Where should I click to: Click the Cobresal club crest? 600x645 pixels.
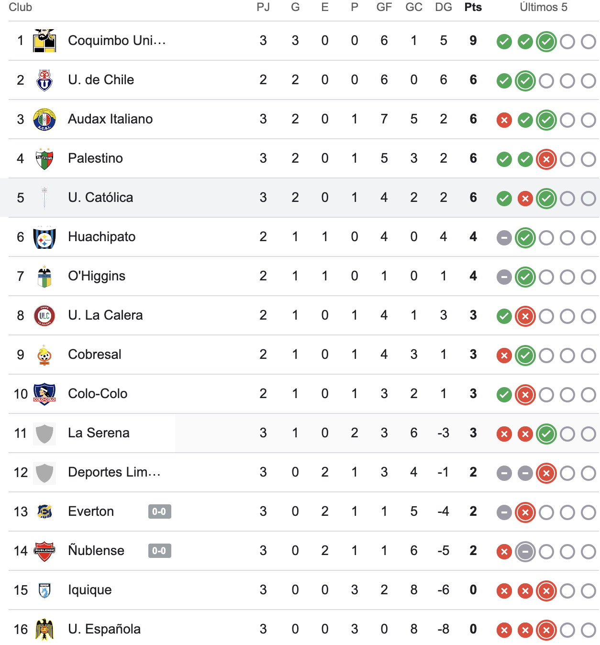(44, 355)
